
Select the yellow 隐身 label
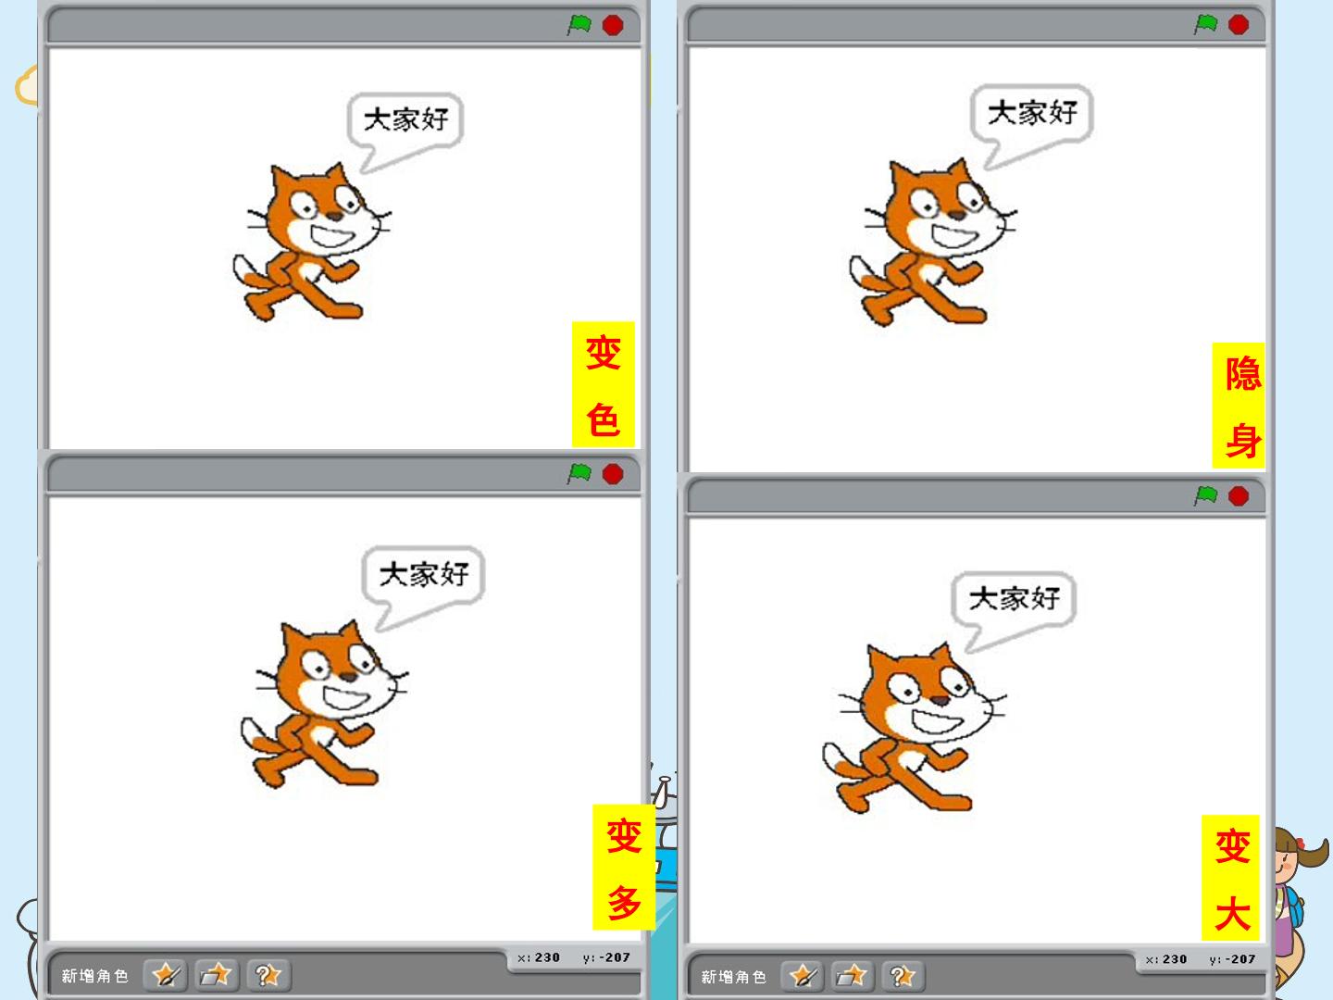click(1239, 406)
